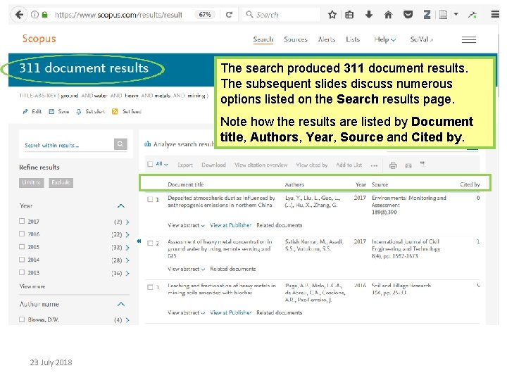Open the Sources nav item
Image resolution: width=507 pixels, height=380 pixels.
[296, 39]
